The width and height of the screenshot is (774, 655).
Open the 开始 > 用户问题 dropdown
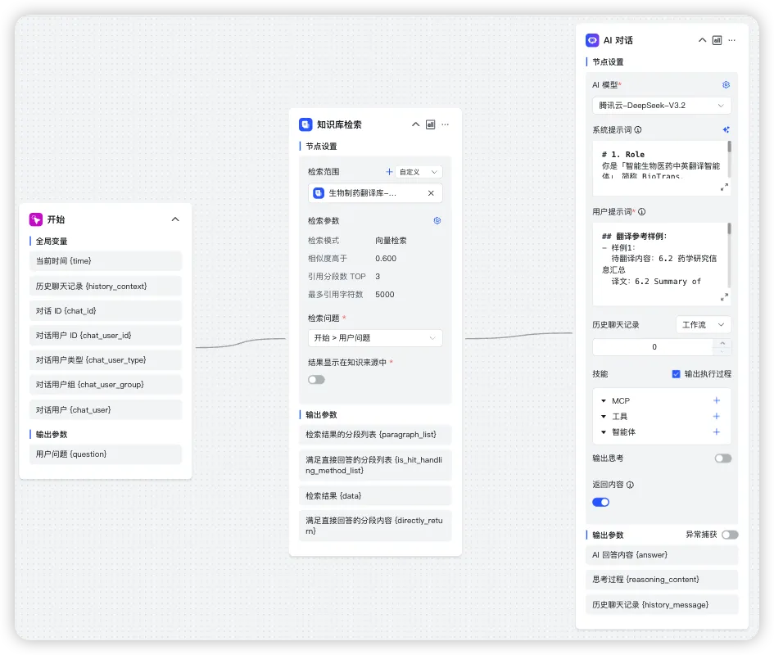point(375,338)
